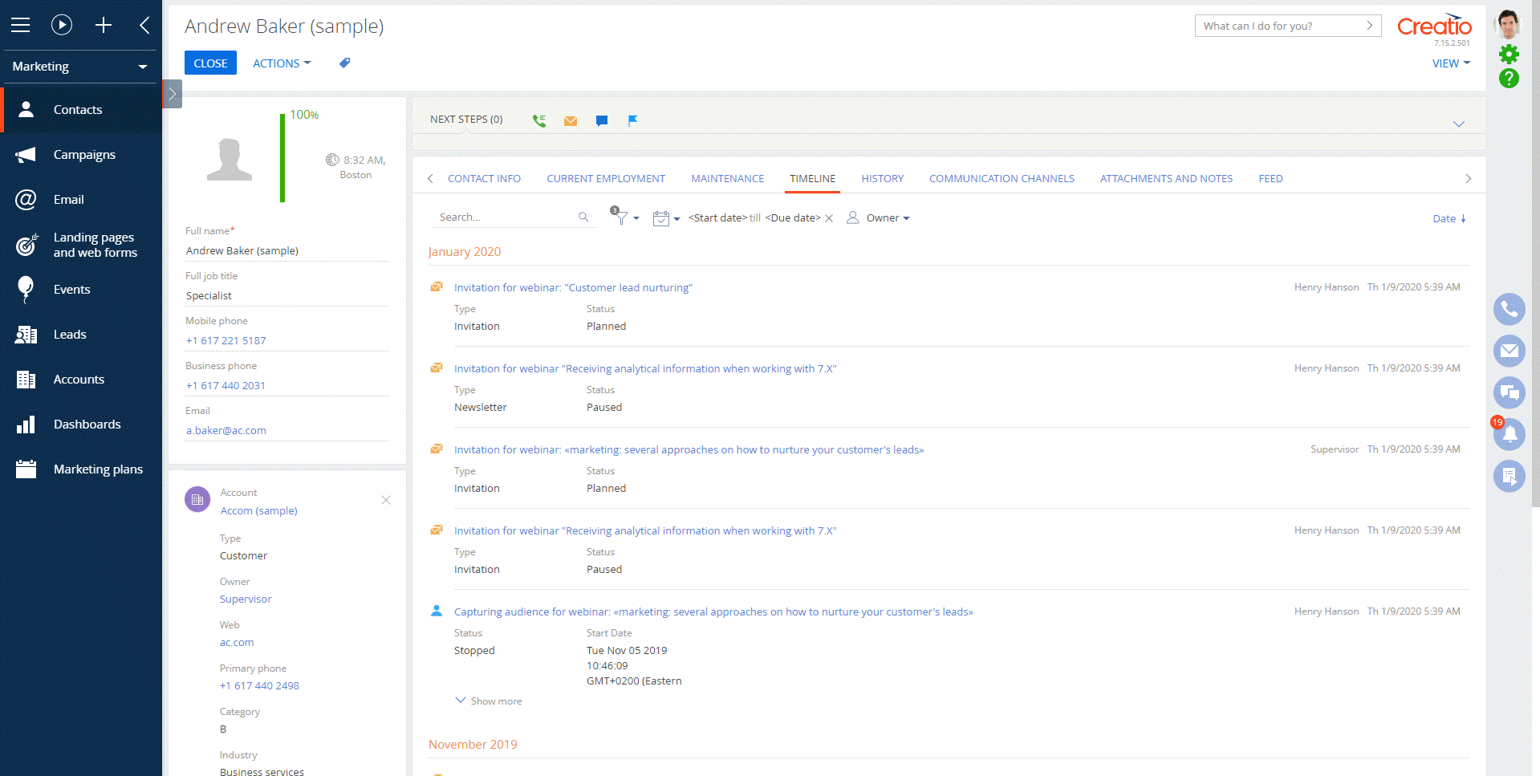Open the chat communication panel
The height and width of the screenshot is (776, 1540).
(1509, 392)
